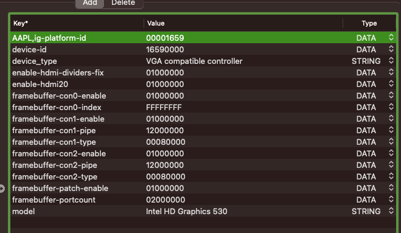Open type dropdown for device-id row
This screenshot has height=233, width=401.
click(x=391, y=49)
